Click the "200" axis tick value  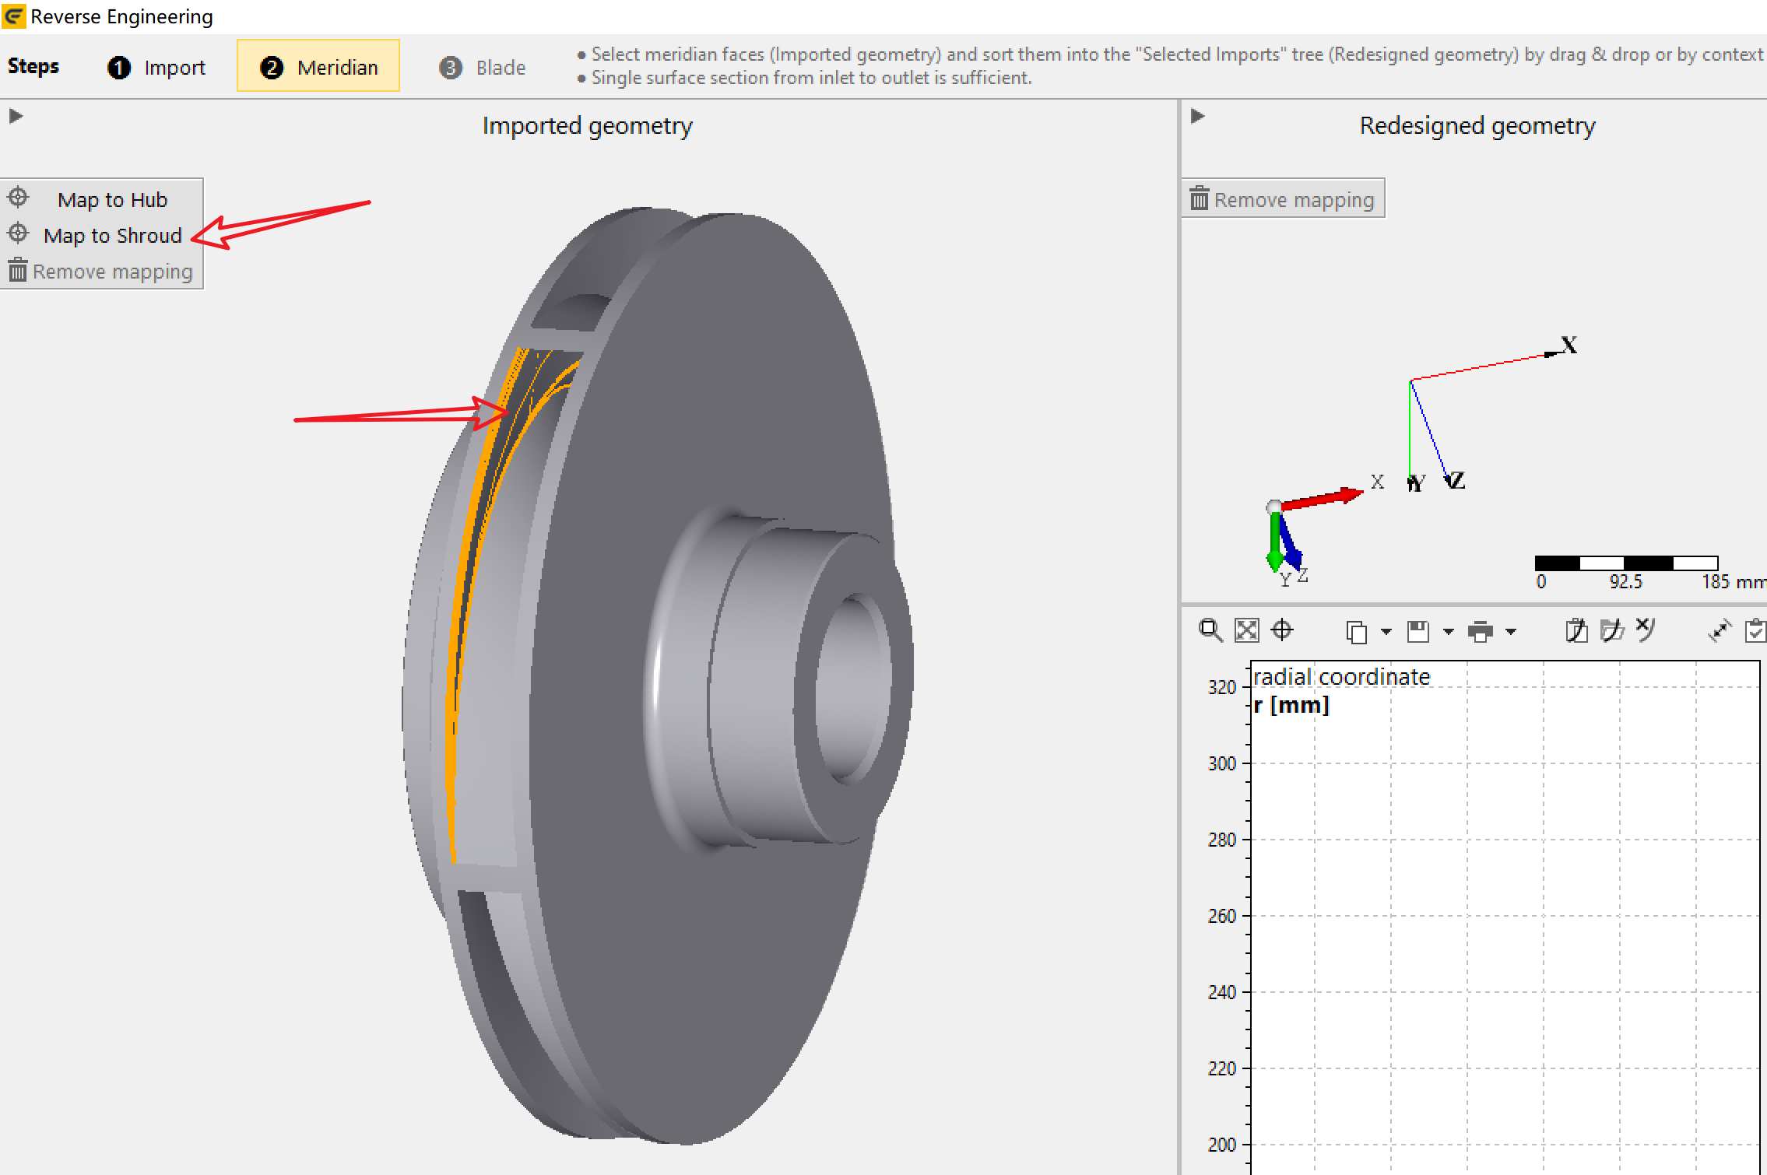point(1221,1145)
